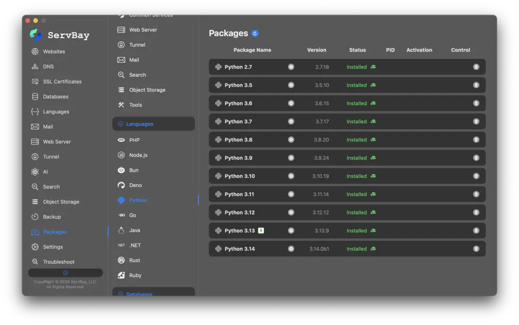Open the Websites sidebar item
This screenshot has height=325, width=519.
click(54, 52)
